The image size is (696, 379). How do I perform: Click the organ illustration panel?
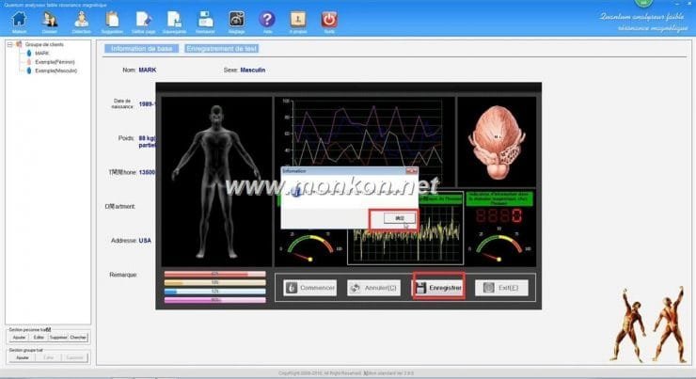pos(497,142)
